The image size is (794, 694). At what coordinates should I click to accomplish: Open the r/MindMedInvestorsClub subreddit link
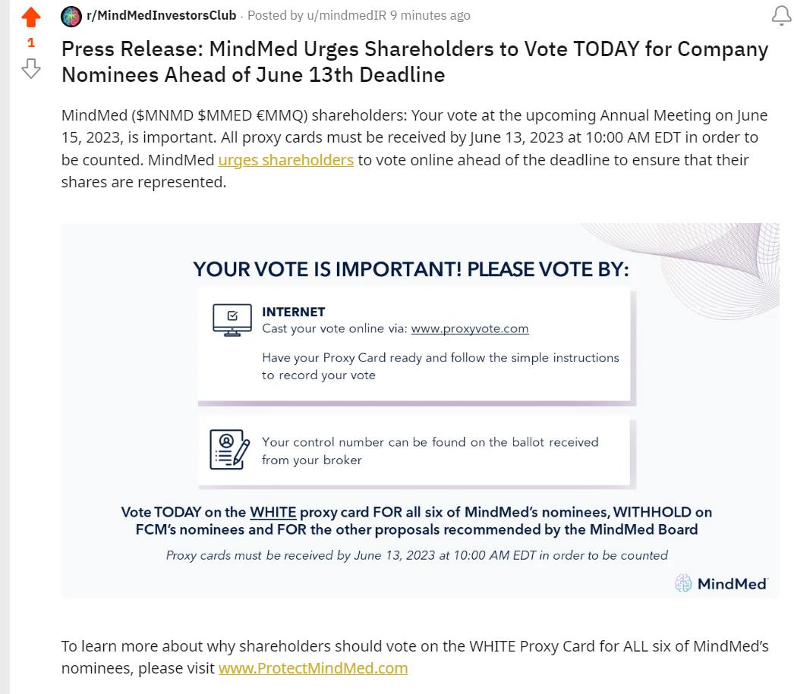coord(161,15)
